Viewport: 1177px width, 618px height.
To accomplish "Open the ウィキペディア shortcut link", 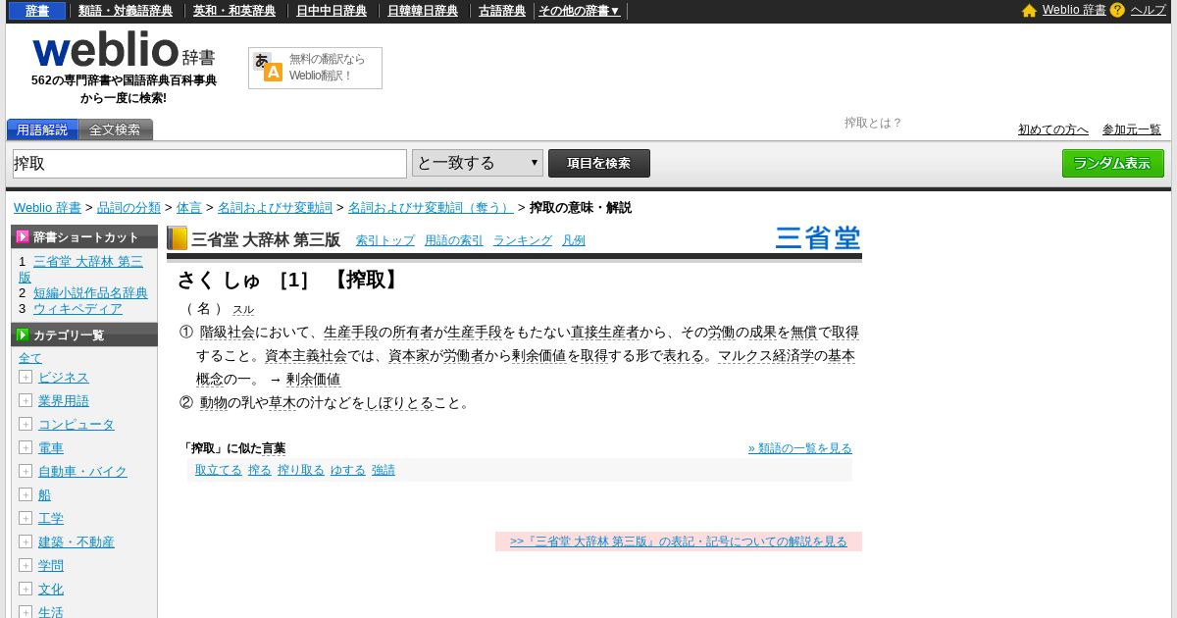I will [x=77, y=308].
